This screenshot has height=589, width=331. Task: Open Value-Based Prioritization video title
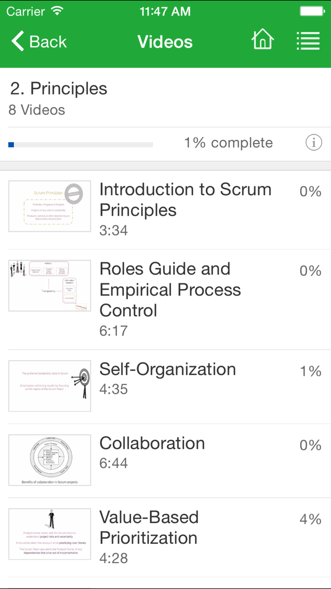(x=149, y=527)
